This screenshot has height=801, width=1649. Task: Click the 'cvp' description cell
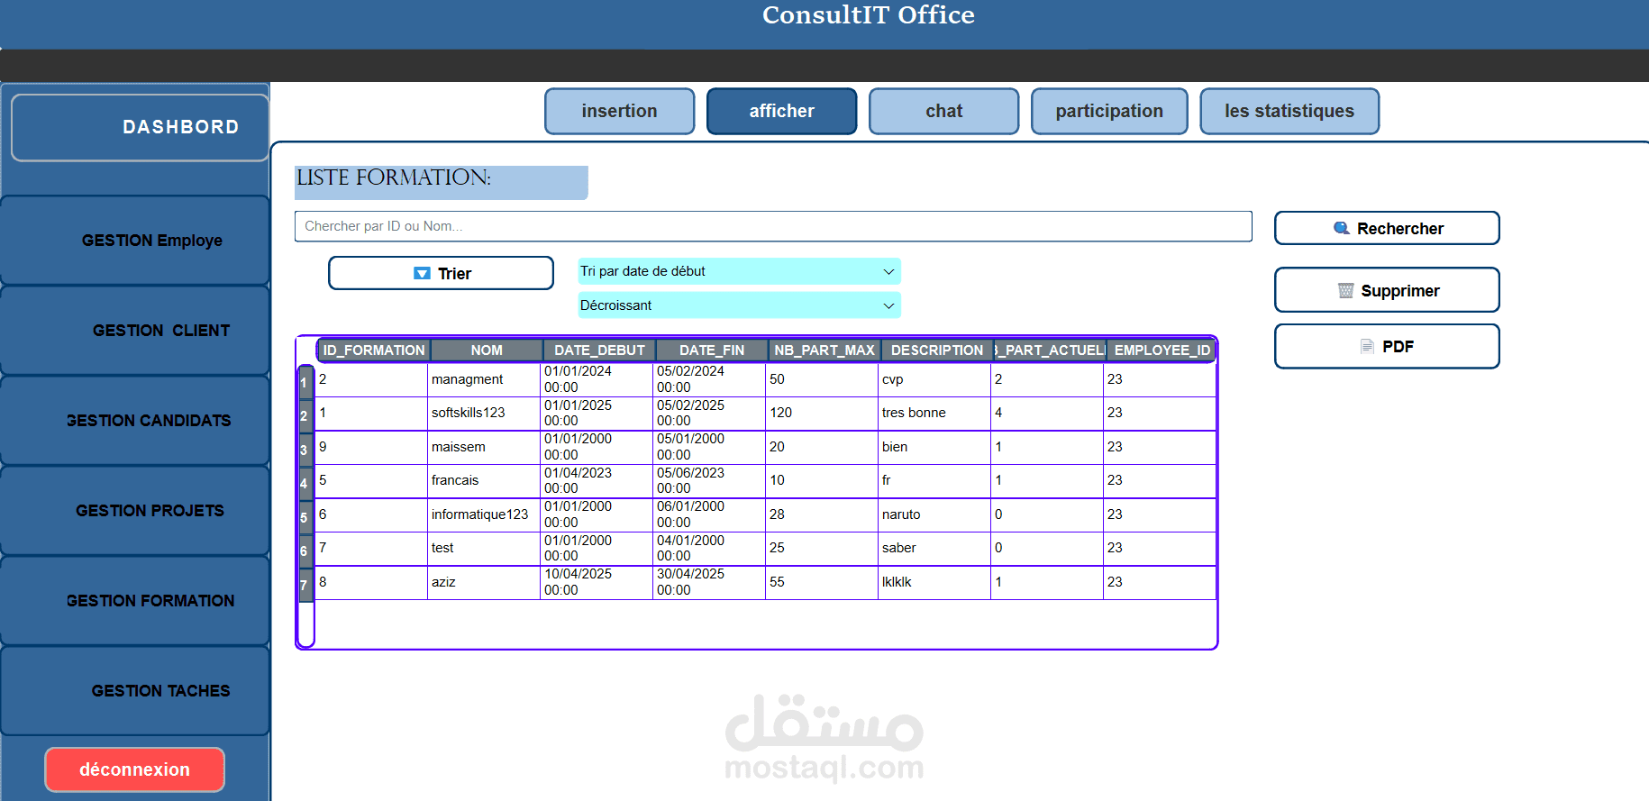tap(934, 379)
